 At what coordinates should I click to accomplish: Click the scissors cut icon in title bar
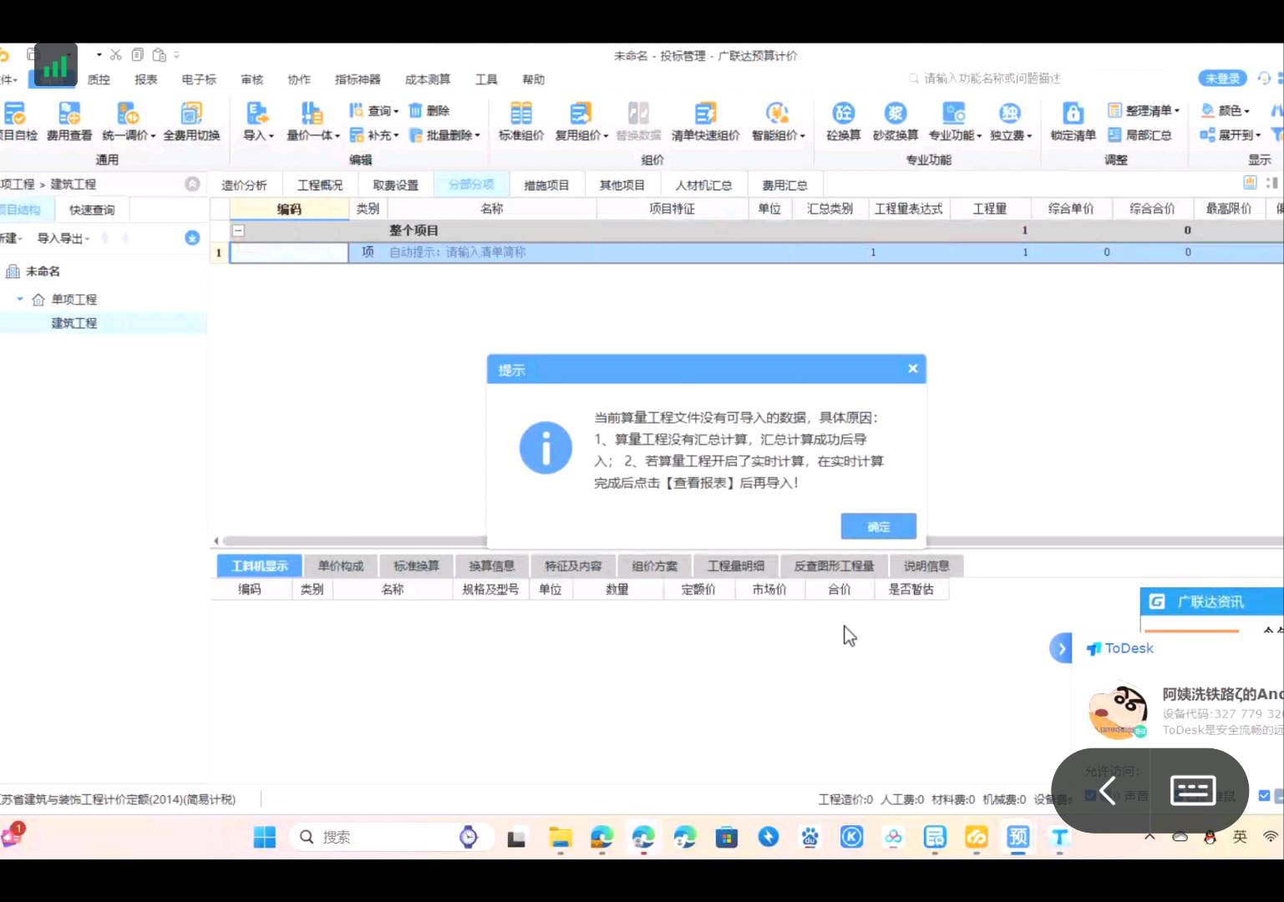116,55
